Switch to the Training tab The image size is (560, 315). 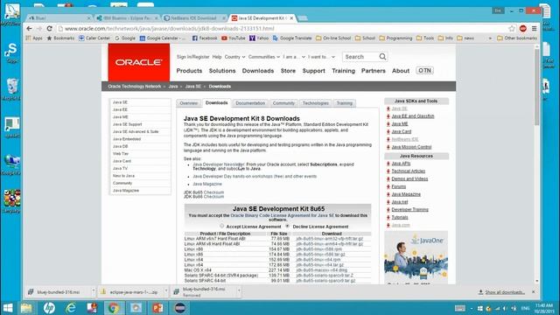tap(344, 103)
